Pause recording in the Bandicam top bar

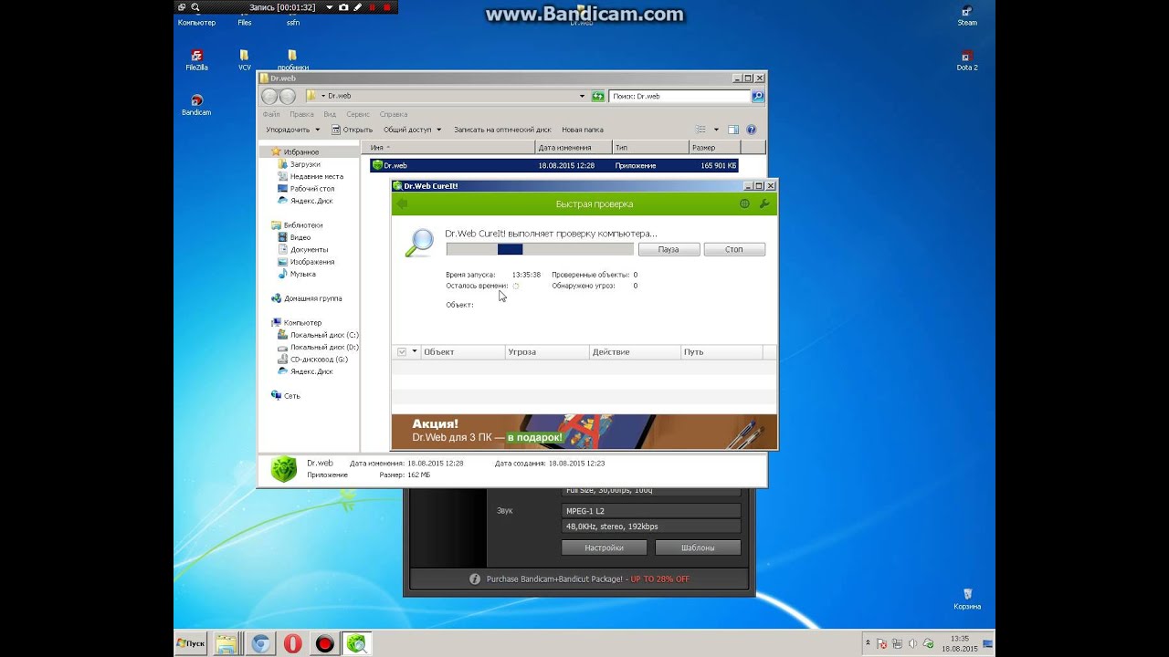[x=372, y=7]
